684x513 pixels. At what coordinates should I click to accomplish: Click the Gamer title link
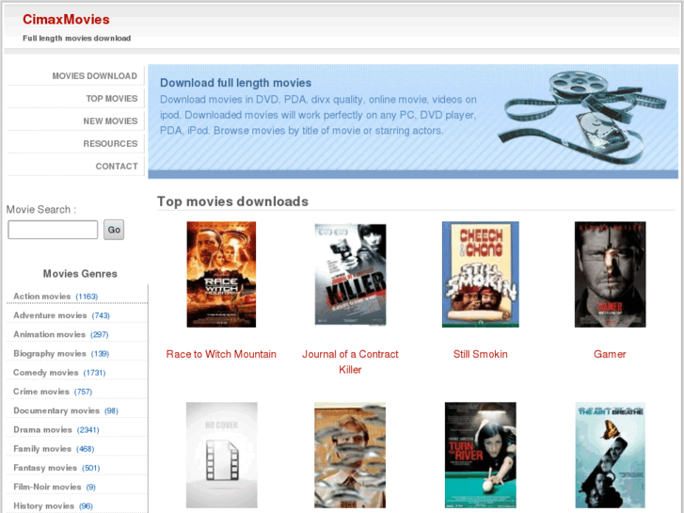point(610,354)
